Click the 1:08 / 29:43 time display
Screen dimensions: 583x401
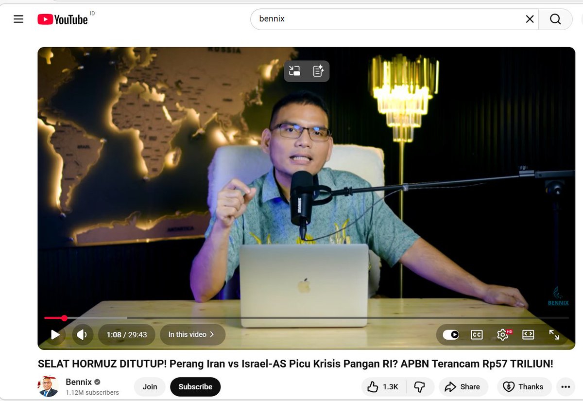127,334
